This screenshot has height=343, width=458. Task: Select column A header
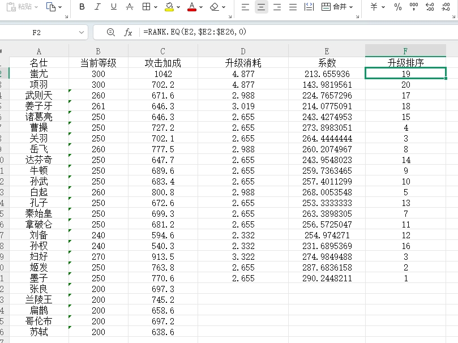point(39,52)
